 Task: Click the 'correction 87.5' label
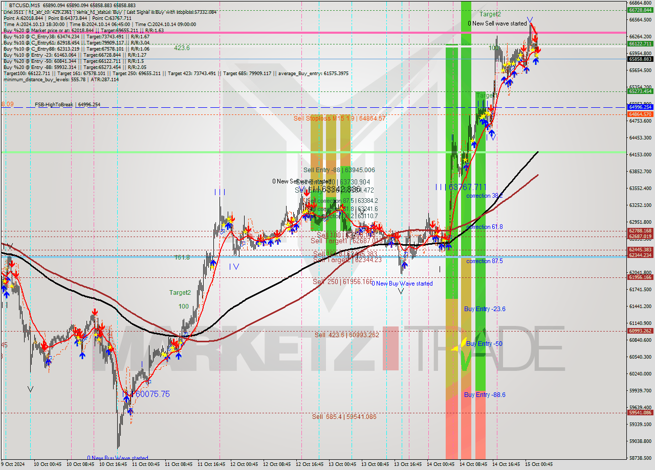tap(484, 261)
